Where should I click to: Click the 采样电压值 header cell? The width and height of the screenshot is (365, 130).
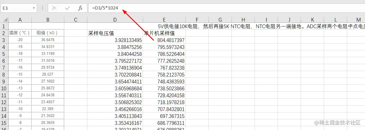click(x=115, y=33)
